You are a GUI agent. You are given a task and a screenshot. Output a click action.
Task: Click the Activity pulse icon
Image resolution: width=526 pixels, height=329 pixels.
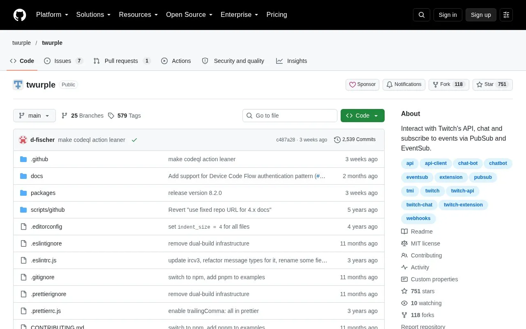point(404,267)
